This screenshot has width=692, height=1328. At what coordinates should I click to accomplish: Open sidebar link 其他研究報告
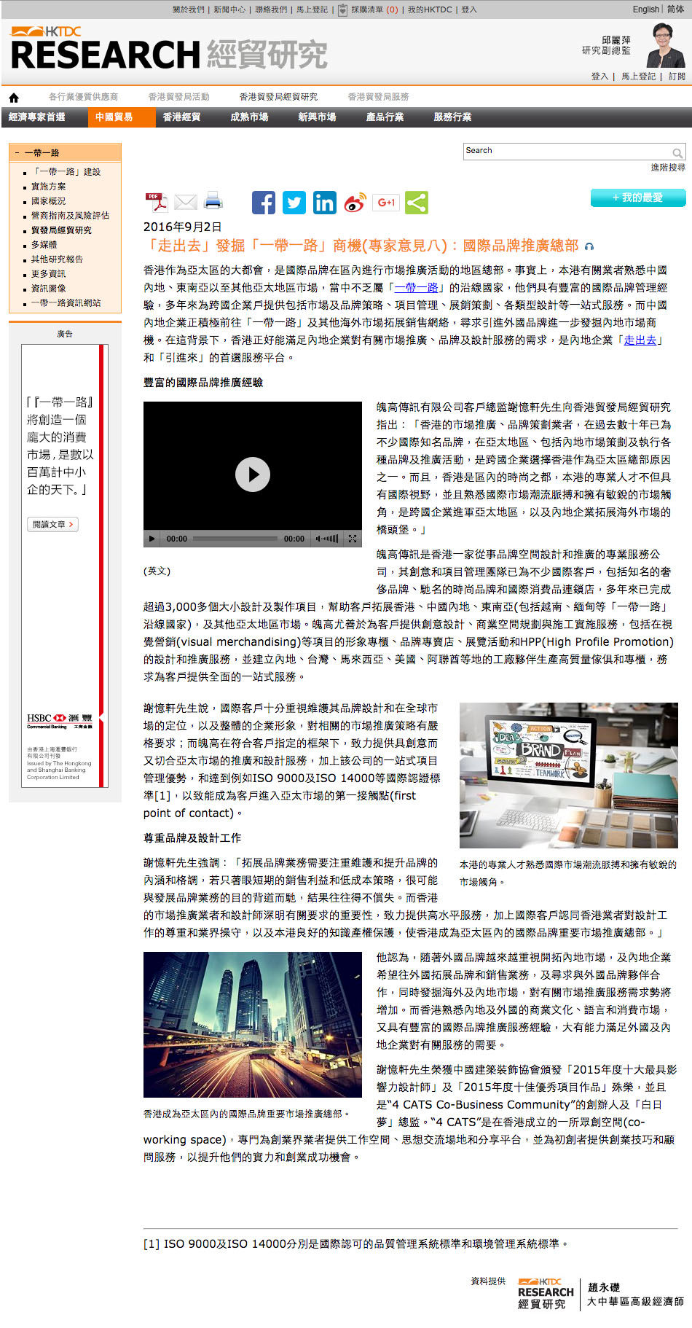(57, 259)
